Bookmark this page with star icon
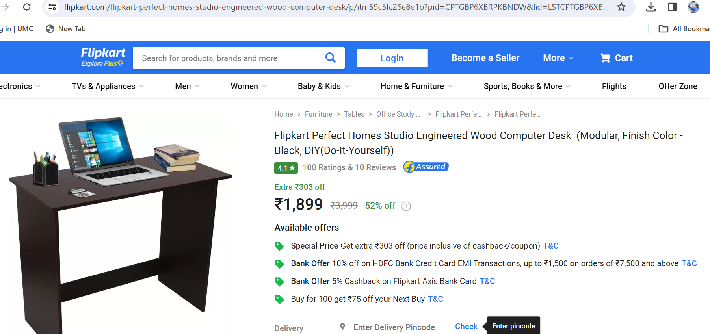The image size is (710, 334). (x=621, y=7)
